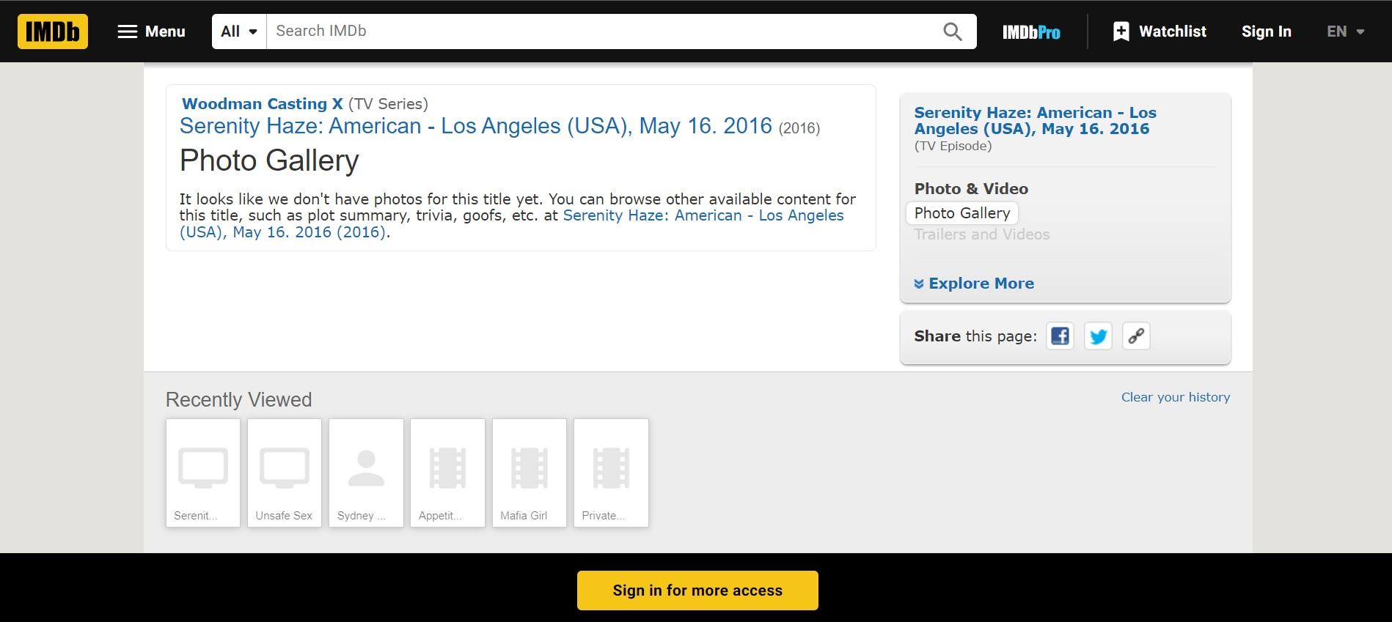Select Photo Gallery in sidebar

click(x=961, y=213)
